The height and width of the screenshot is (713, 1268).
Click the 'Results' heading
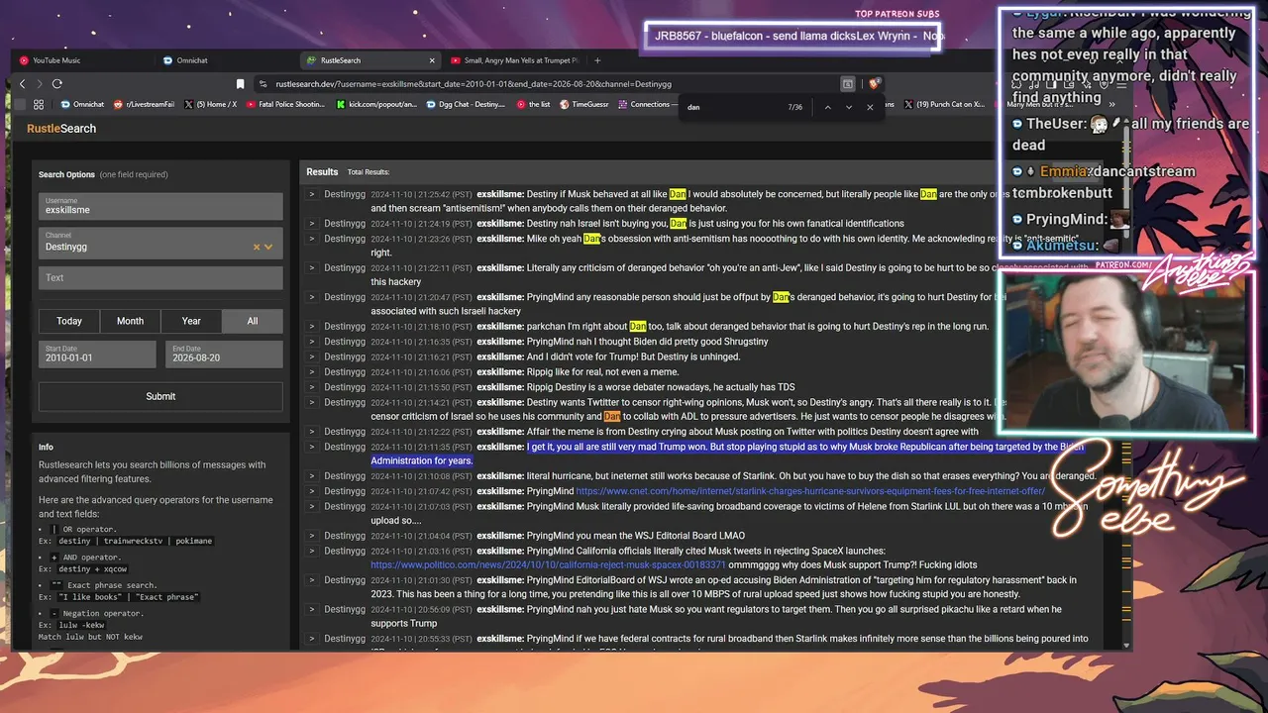pos(322,172)
